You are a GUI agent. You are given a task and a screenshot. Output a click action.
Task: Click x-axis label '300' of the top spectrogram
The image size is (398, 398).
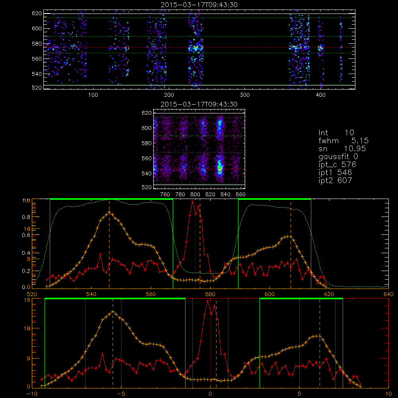(245, 95)
